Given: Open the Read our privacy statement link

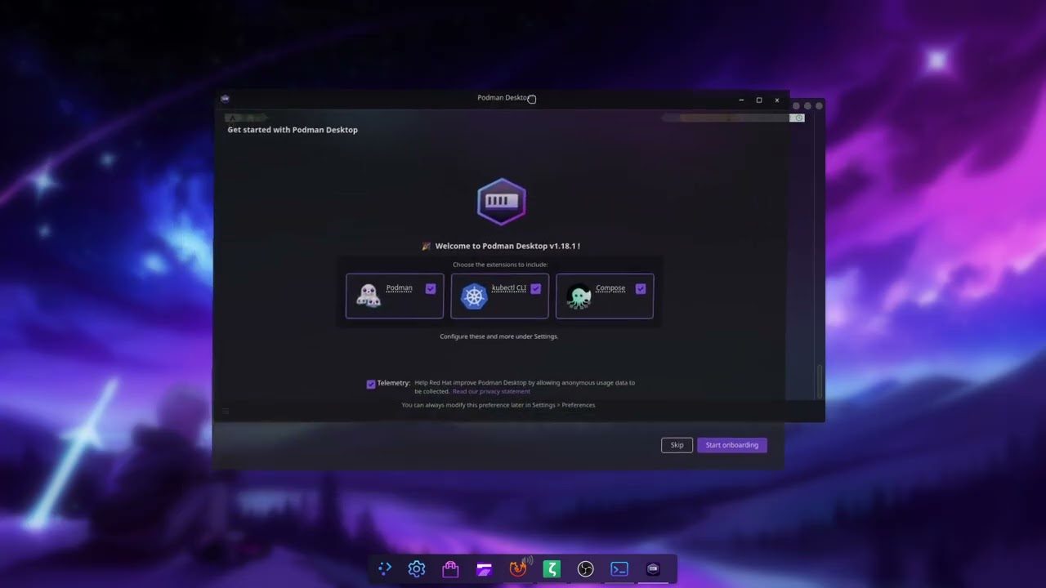Looking at the screenshot, I should (x=491, y=391).
